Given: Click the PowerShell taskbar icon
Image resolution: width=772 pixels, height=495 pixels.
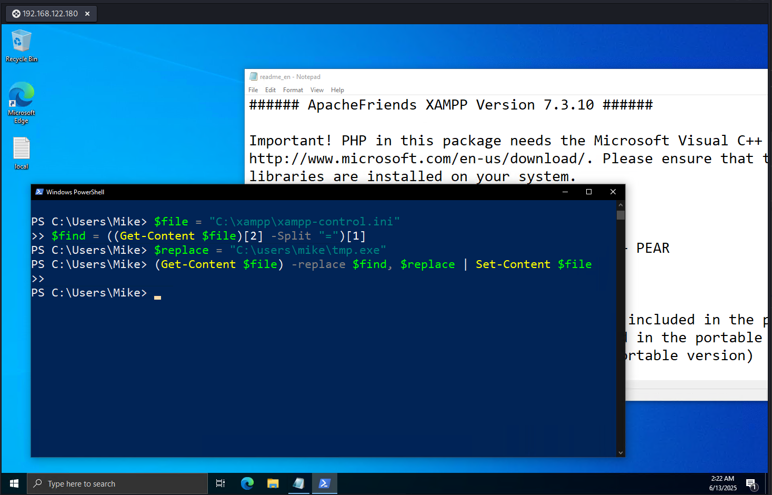Looking at the screenshot, I should pyautogui.click(x=324, y=483).
